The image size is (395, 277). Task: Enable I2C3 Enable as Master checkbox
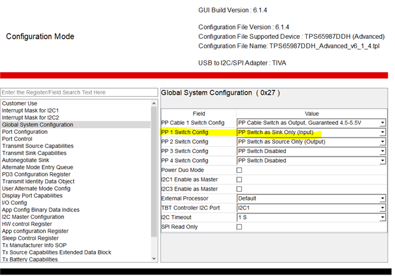tap(239, 189)
